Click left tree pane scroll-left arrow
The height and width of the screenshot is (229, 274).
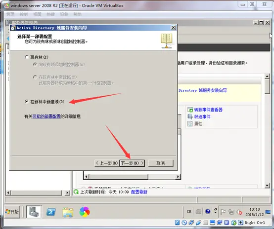8,192
